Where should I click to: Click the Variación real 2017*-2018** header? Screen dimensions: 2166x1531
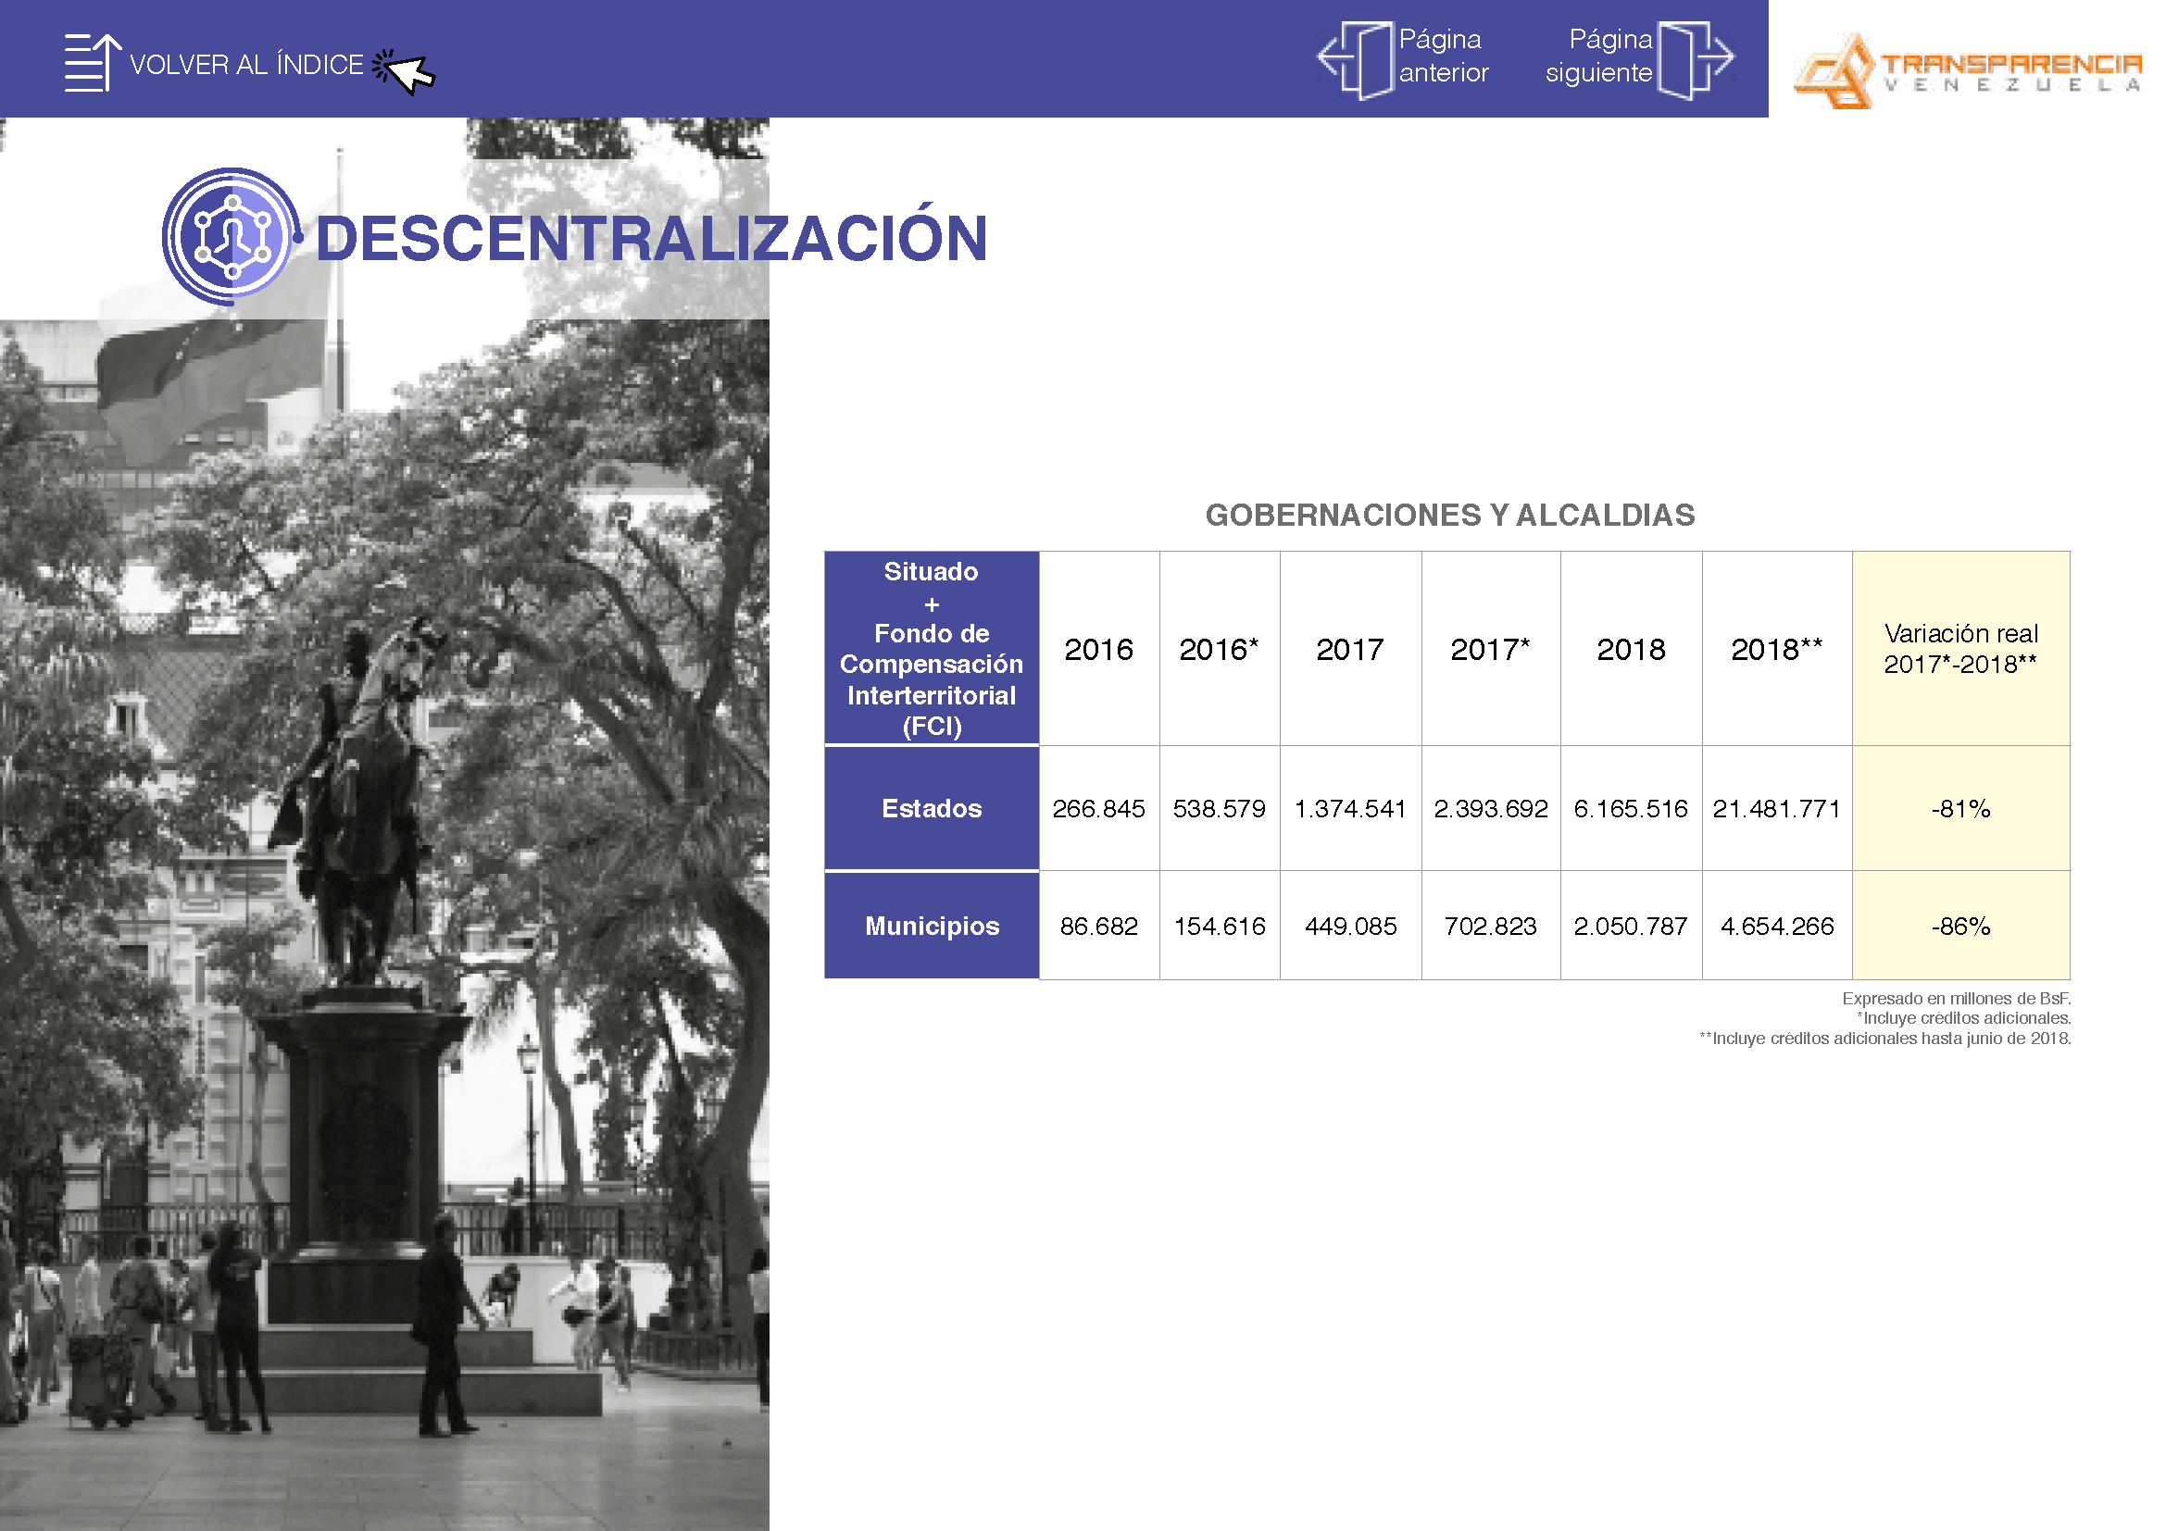[x=1960, y=649]
